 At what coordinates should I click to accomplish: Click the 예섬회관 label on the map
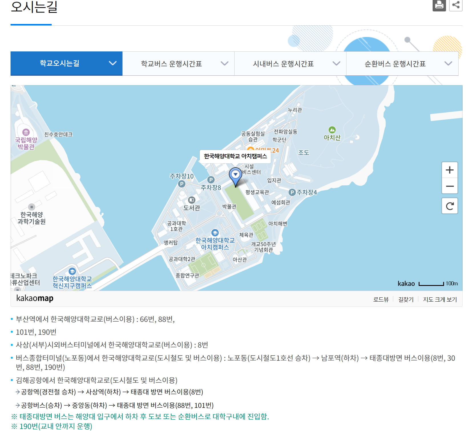coord(281,202)
